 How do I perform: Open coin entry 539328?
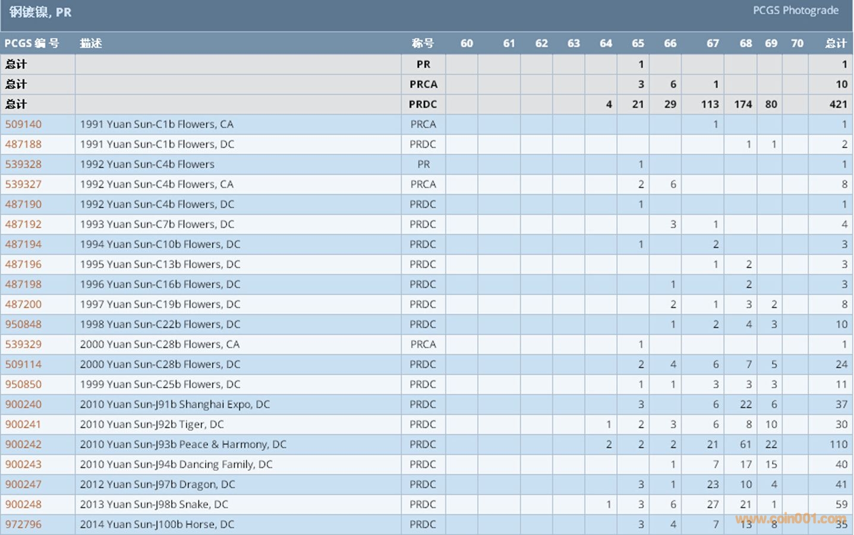coord(24,164)
